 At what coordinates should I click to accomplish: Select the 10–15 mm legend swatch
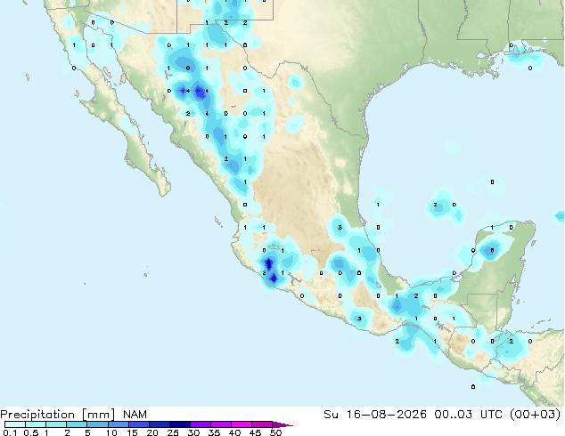point(118,424)
